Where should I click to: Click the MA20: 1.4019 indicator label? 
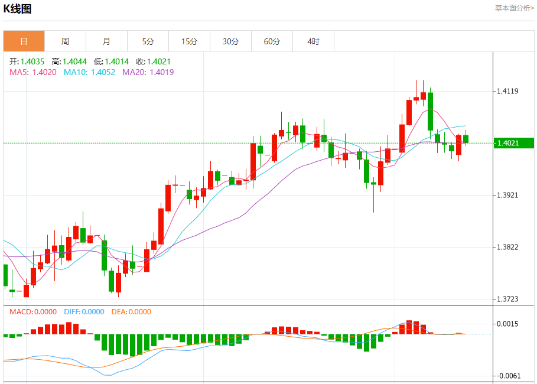[148, 72]
